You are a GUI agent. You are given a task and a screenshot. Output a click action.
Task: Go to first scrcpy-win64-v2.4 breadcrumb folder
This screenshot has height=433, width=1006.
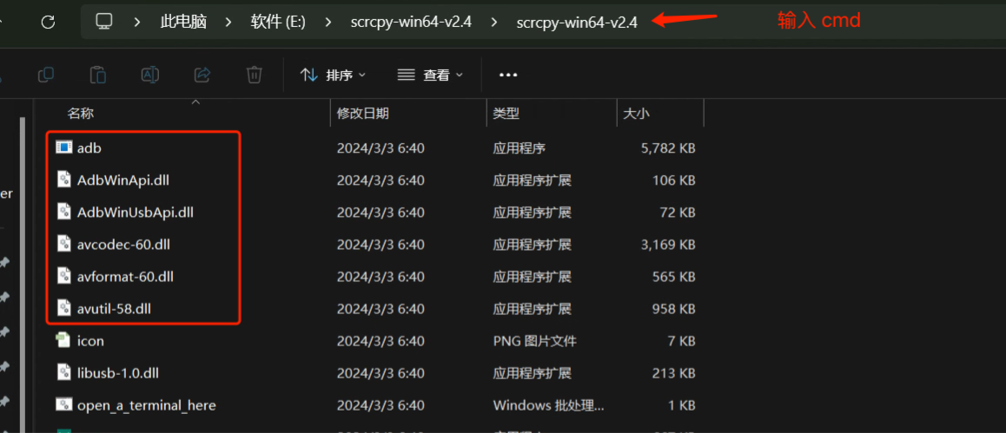point(411,23)
